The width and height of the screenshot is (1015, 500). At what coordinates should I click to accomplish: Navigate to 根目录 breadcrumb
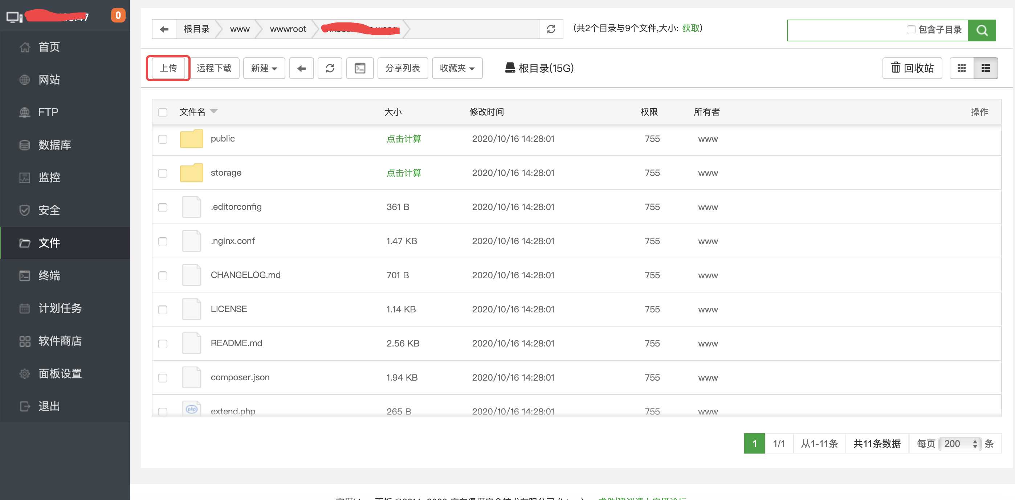point(196,29)
